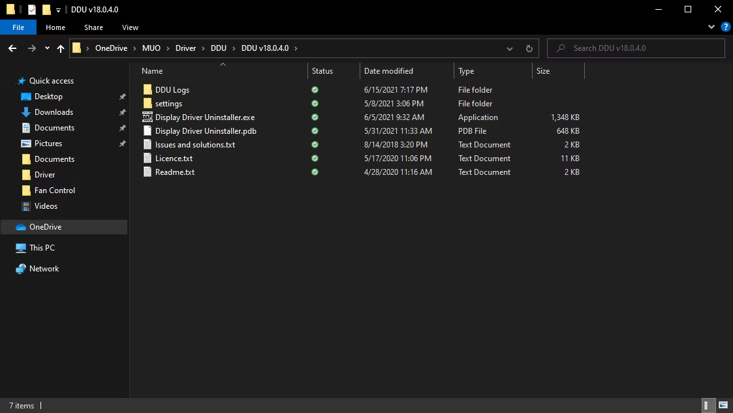Unpin Downloads using its pin icon
Screen dimensions: 733x413
[x=122, y=112]
